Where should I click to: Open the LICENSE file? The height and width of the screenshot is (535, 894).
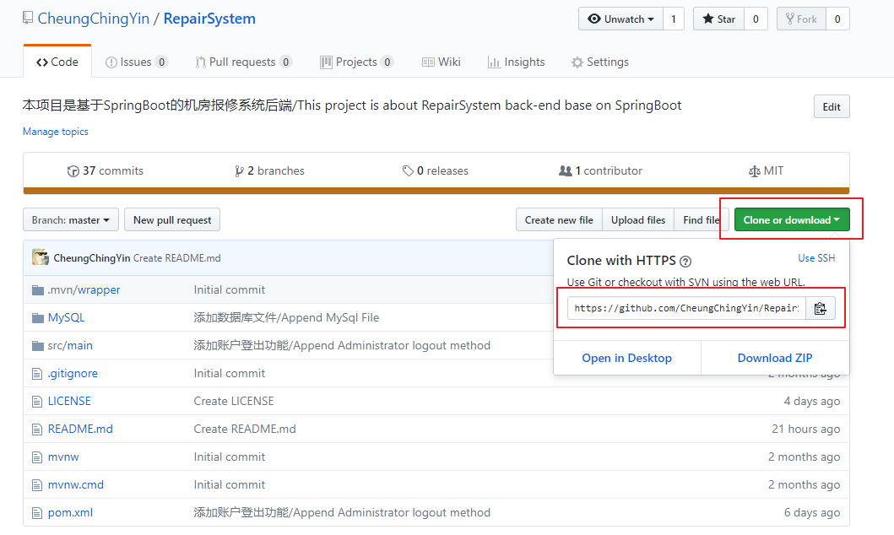pyautogui.click(x=69, y=401)
